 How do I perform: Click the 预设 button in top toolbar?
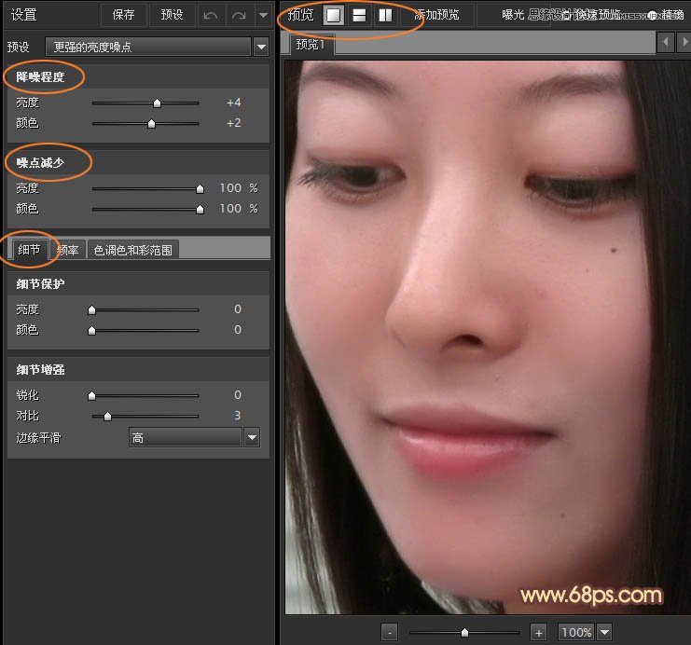172,15
